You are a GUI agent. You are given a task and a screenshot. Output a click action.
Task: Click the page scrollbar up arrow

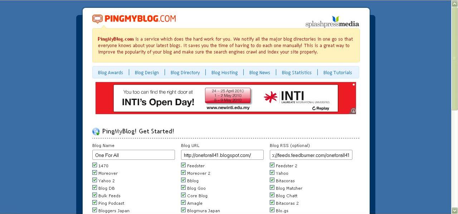[x=455, y=3]
